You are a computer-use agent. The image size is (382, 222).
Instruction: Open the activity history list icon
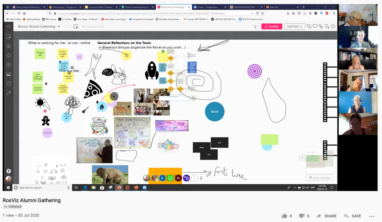click(321, 26)
